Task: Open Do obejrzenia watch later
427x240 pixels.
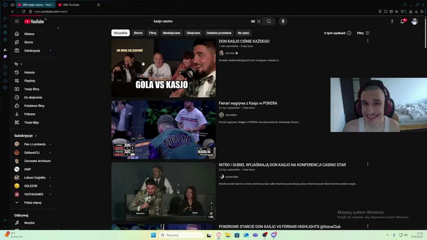Action: pos(33,97)
